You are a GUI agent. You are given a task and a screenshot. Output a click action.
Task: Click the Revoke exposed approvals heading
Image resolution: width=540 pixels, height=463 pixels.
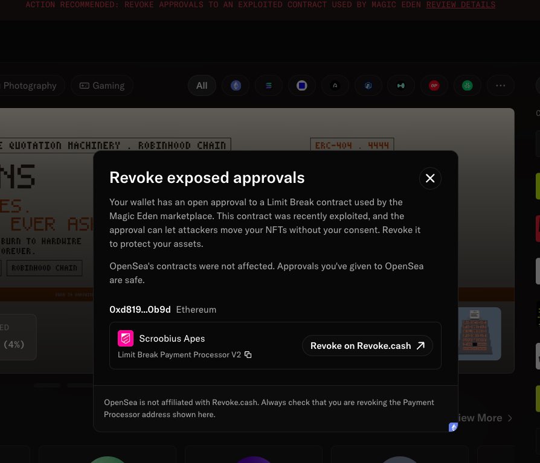click(x=207, y=177)
